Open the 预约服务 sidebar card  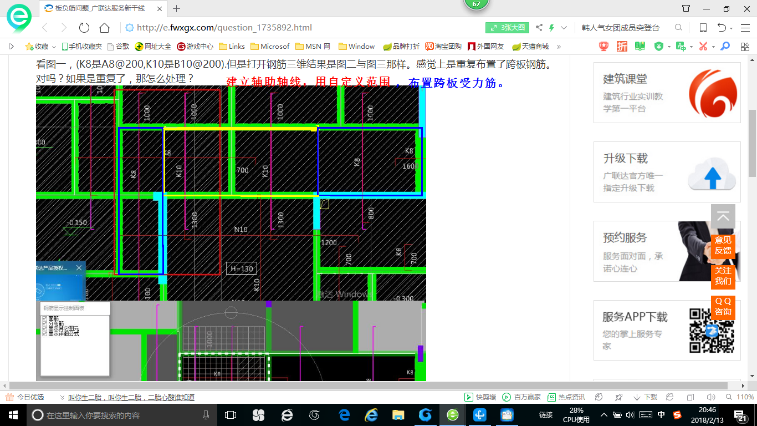(667, 251)
